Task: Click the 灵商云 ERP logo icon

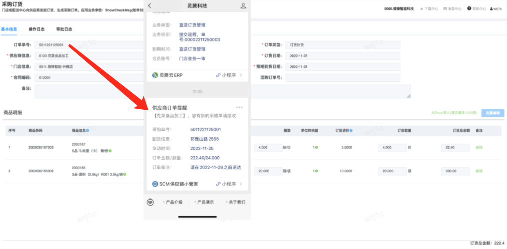Action: (x=155, y=75)
